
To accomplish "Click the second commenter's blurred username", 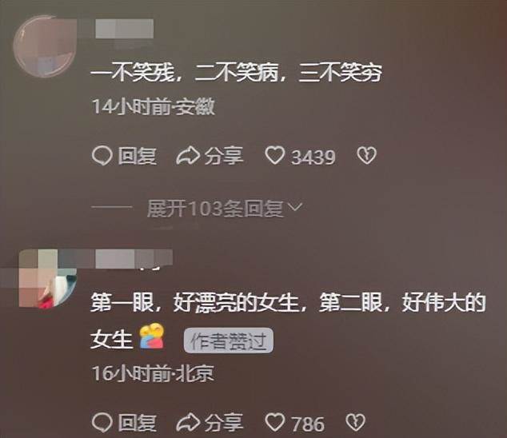I will (x=134, y=259).
